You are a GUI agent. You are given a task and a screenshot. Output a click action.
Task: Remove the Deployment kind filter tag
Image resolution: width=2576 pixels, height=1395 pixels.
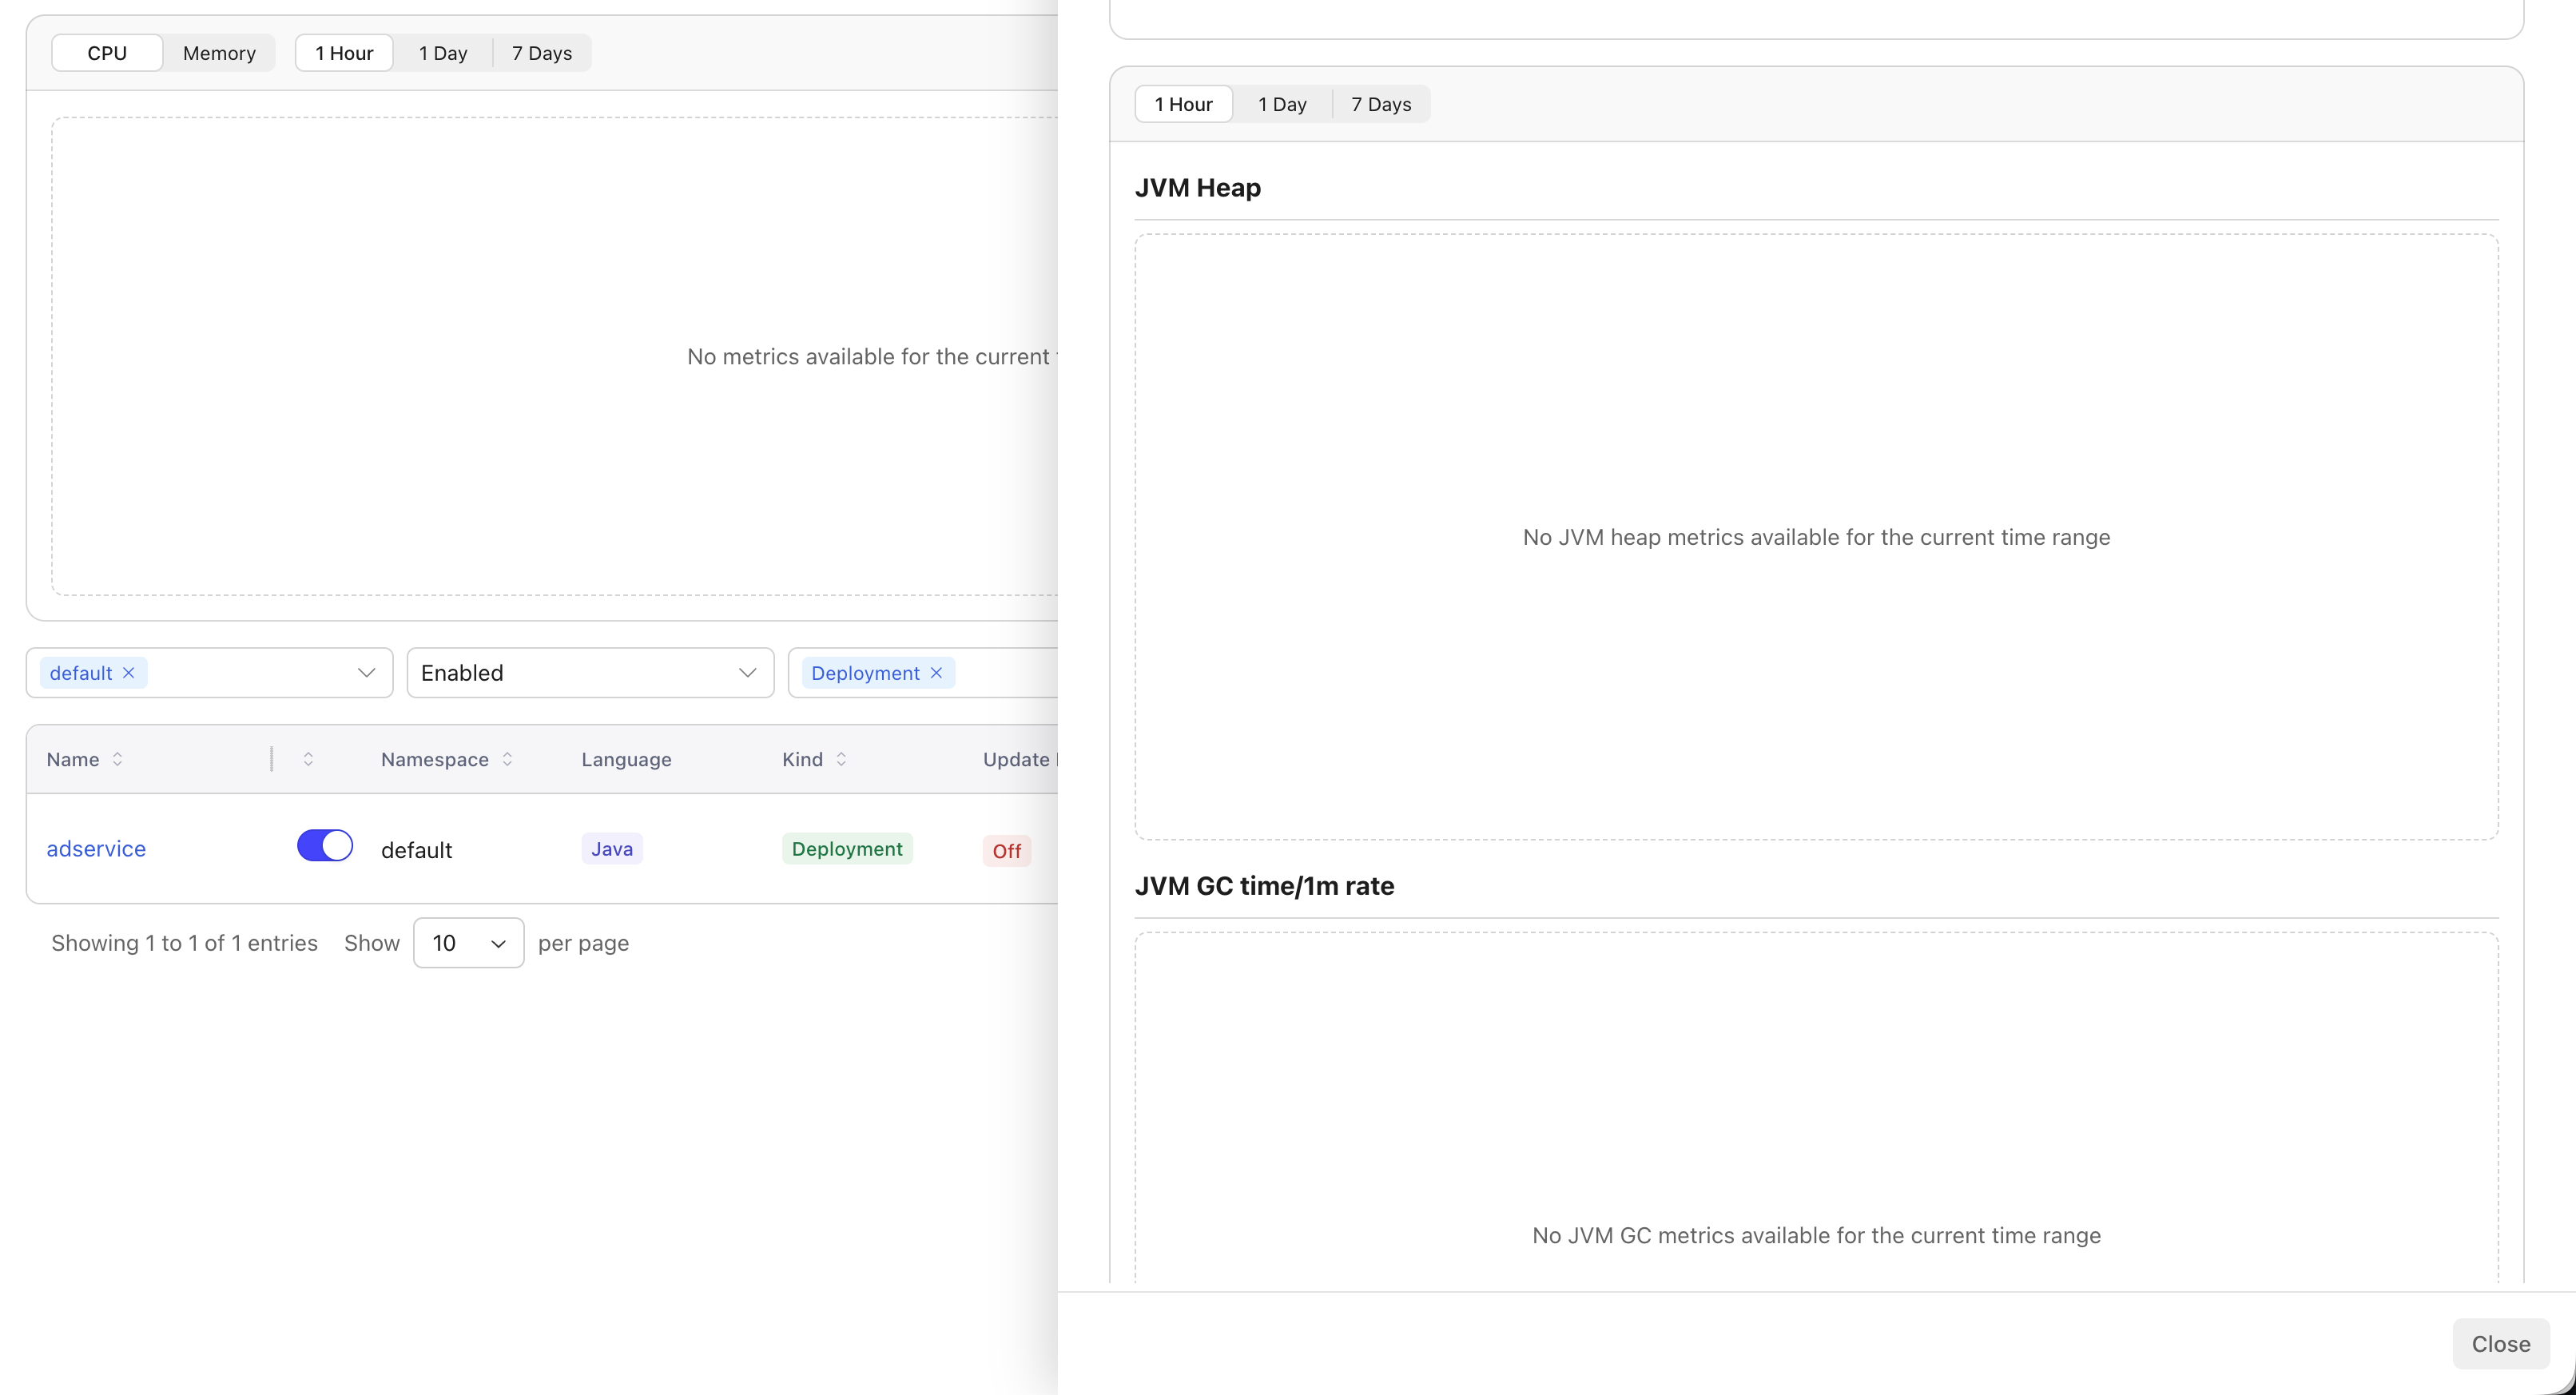[x=936, y=673]
